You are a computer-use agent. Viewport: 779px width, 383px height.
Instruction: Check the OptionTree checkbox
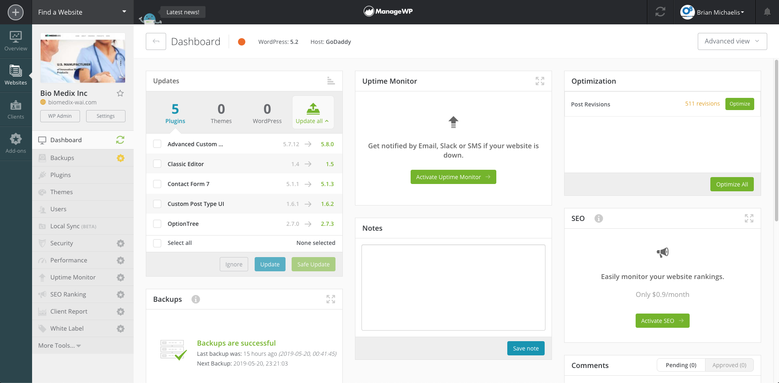[157, 224]
